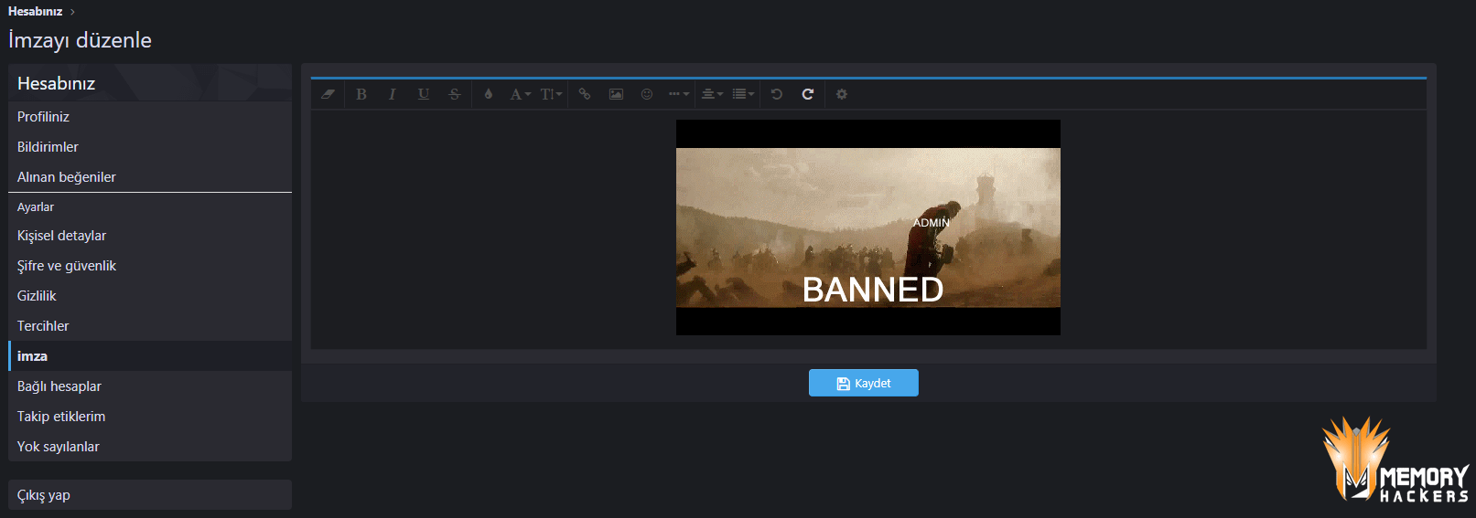Open the list options dropdown

pyautogui.click(x=743, y=94)
